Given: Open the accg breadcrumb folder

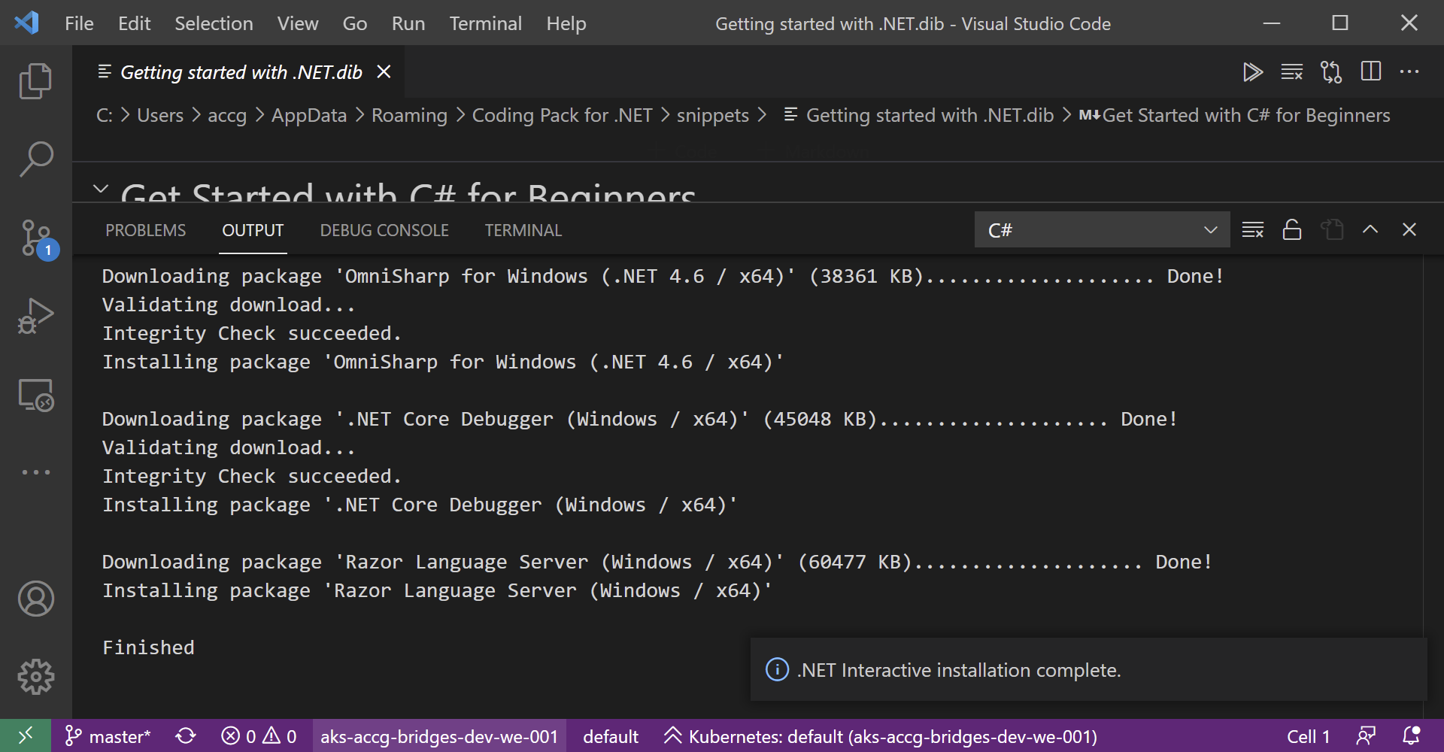Looking at the screenshot, I should (227, 115).
